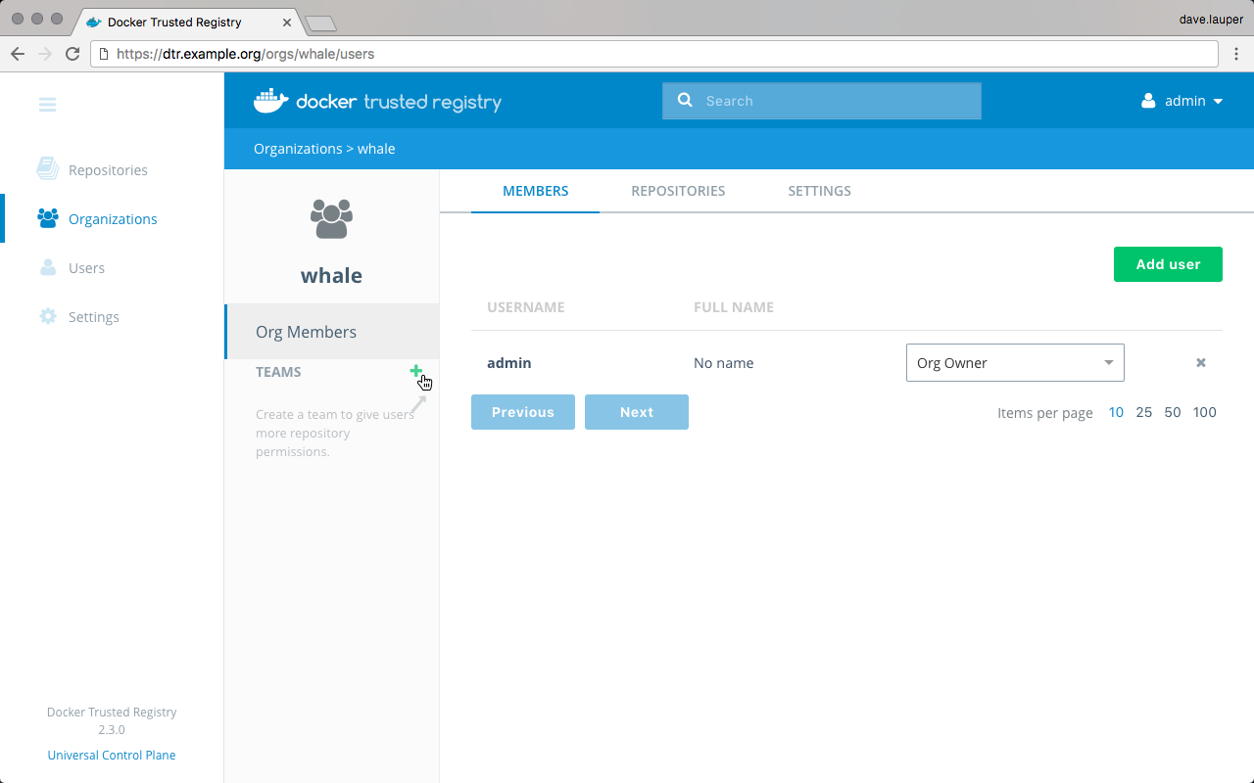The image size is (1254, 783).
Task: Open the Universal Control Plane link
Action: 112,755
